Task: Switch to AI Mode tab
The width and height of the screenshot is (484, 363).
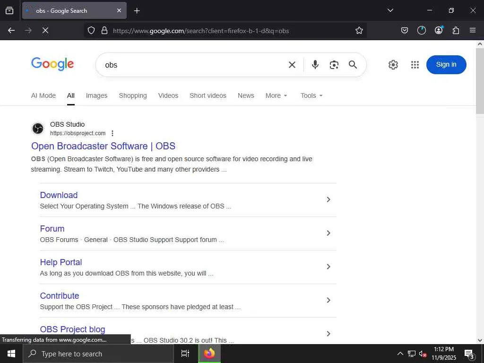Action: (x=43, y=95)
